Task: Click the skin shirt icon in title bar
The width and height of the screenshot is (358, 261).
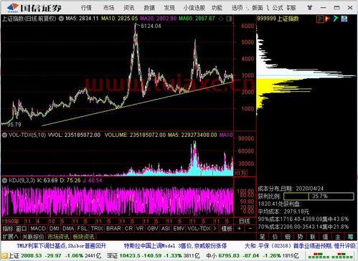Action: 310,8
